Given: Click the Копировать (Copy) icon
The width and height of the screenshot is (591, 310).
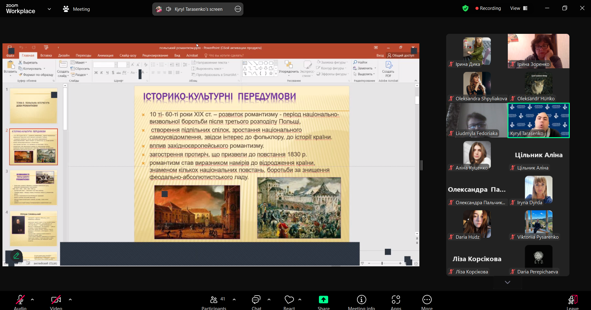Looking at the screenshot, I should click(20, 68).
